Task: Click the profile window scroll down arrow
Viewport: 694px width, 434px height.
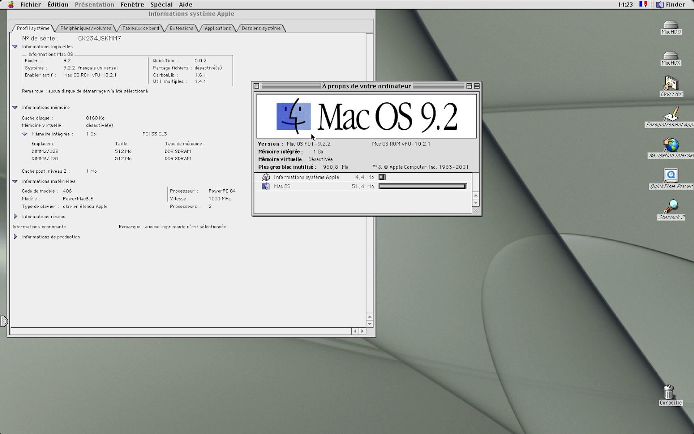Action: point(370,324)
